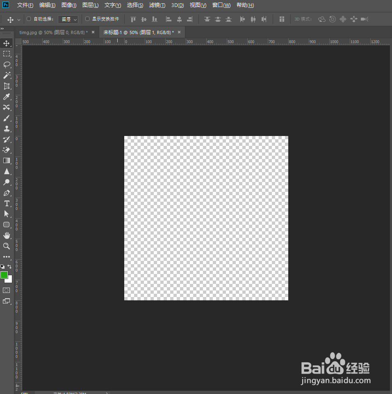
Task: Click distribute horizontal centers icon
Action: (x=253, y=19)
